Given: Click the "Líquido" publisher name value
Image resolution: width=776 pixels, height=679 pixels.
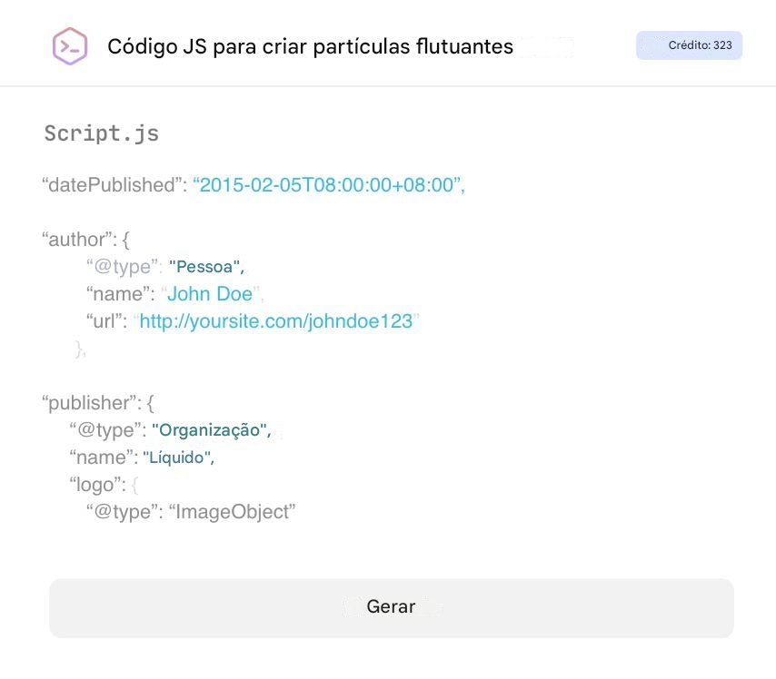Looking at the screenshot, I should (x=178, y=458).
